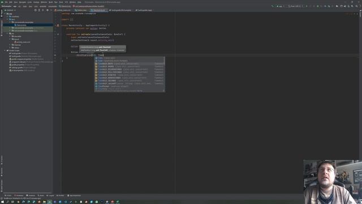Image resolution: width=362 pixels, height=204 pixels.
Task: Open the File menu
Action: click(6, 2)
